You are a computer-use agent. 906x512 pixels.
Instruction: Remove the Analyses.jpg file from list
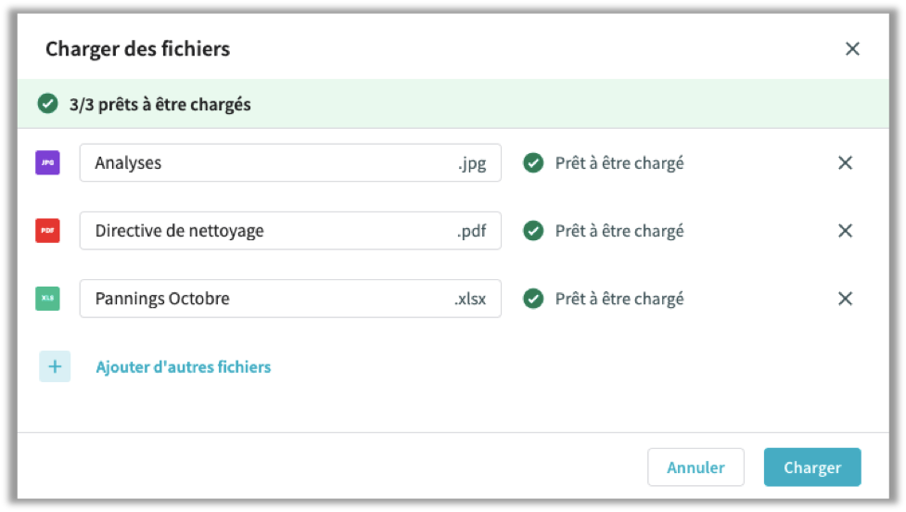[x=846, y=163]
